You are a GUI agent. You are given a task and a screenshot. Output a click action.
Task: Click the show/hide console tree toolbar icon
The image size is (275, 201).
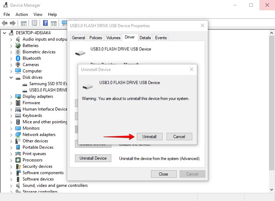[23, 23]
